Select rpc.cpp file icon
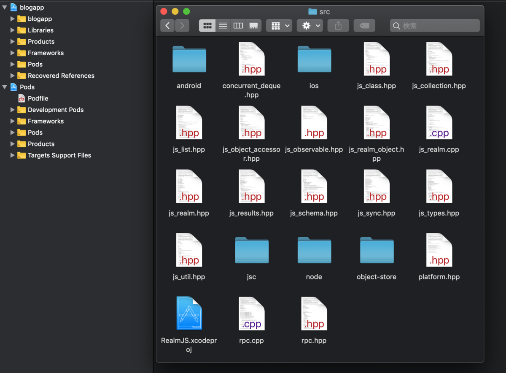This screenshot has height=373, width=506. click(x=251, y=314)
